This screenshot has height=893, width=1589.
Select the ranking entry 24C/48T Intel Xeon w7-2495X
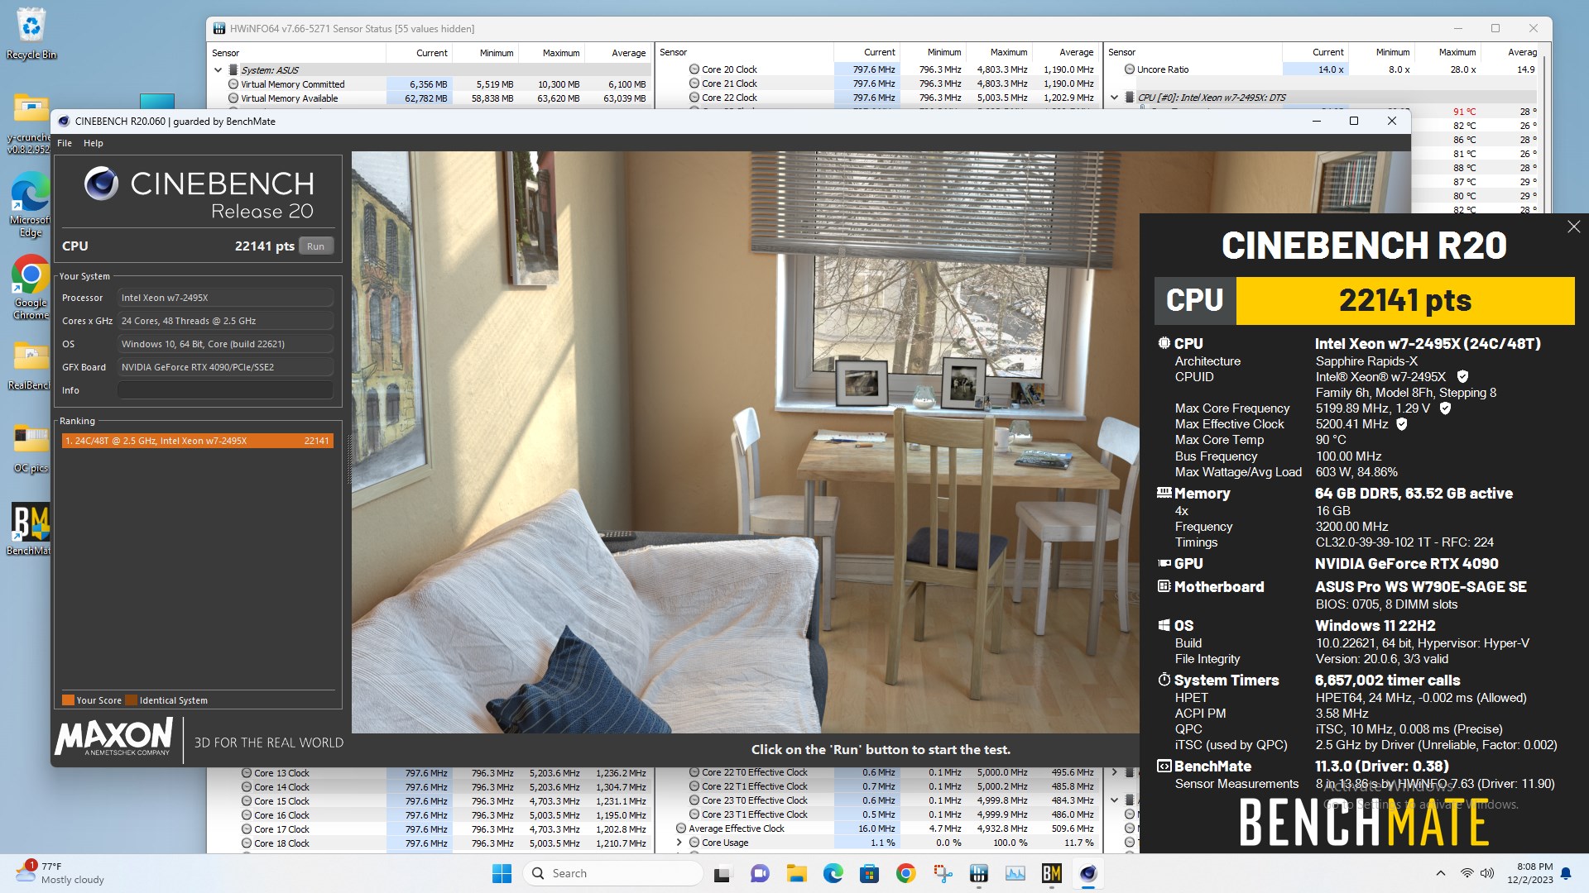tap(197, 441)
